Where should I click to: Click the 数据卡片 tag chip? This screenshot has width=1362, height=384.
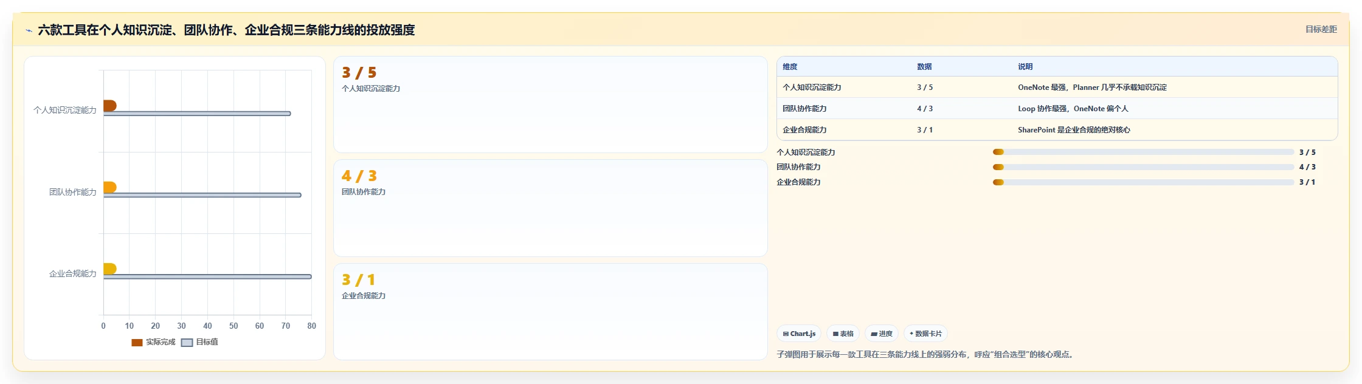coord(925,334)
